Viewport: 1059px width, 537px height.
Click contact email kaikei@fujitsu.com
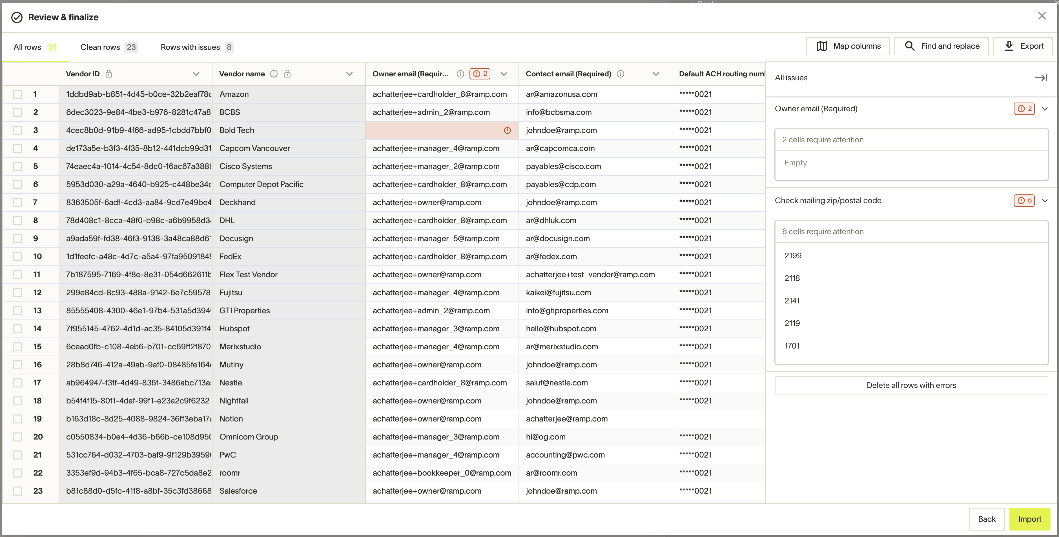(558, 292)
